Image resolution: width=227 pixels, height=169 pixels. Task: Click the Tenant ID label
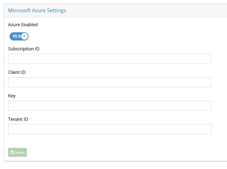pyautogui.click(x=18, y=119)
